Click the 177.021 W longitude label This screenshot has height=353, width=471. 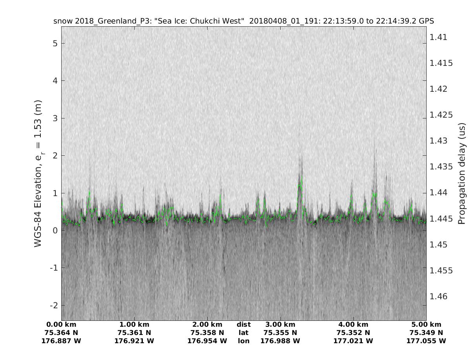tap(353, 341)
